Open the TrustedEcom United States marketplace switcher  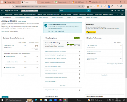[29, 11]
